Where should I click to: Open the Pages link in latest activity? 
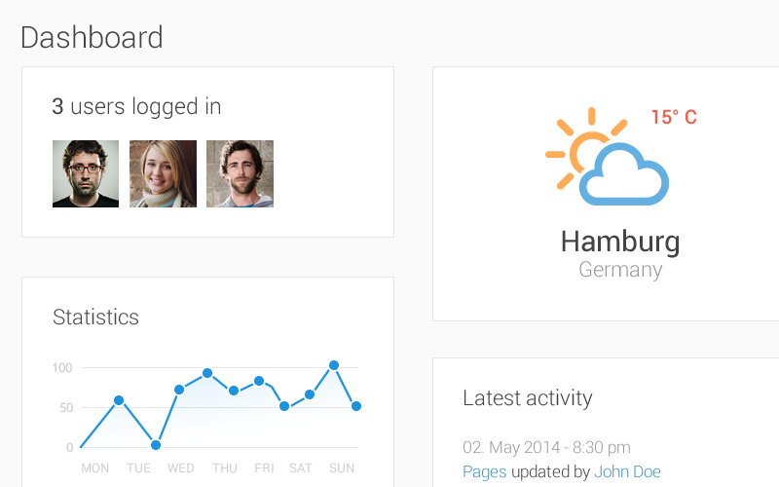tap(484, 471)
